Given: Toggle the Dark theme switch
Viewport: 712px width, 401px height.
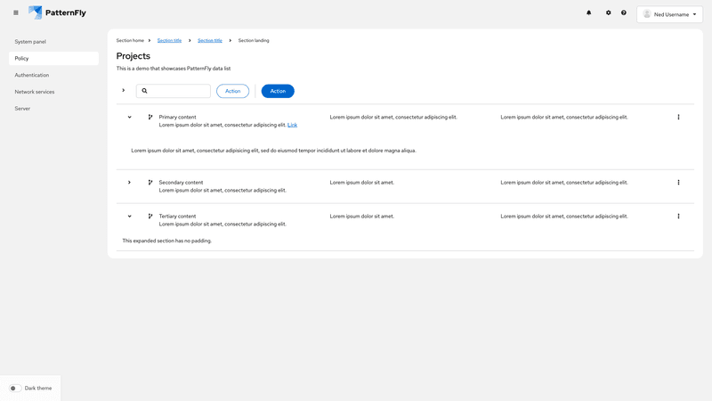Looking at the screenshot, I should point(15,389).
